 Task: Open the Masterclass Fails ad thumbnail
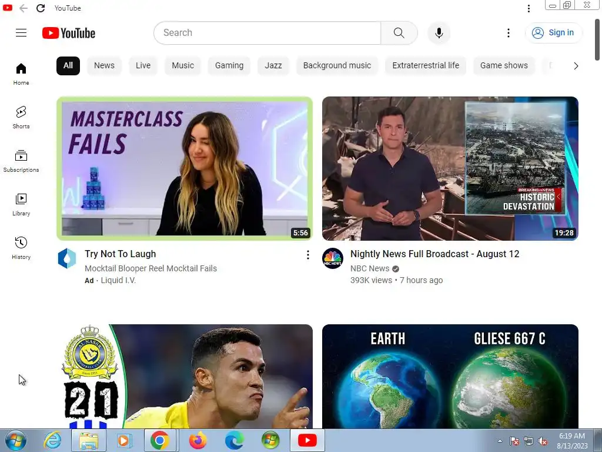click(185, 168)
